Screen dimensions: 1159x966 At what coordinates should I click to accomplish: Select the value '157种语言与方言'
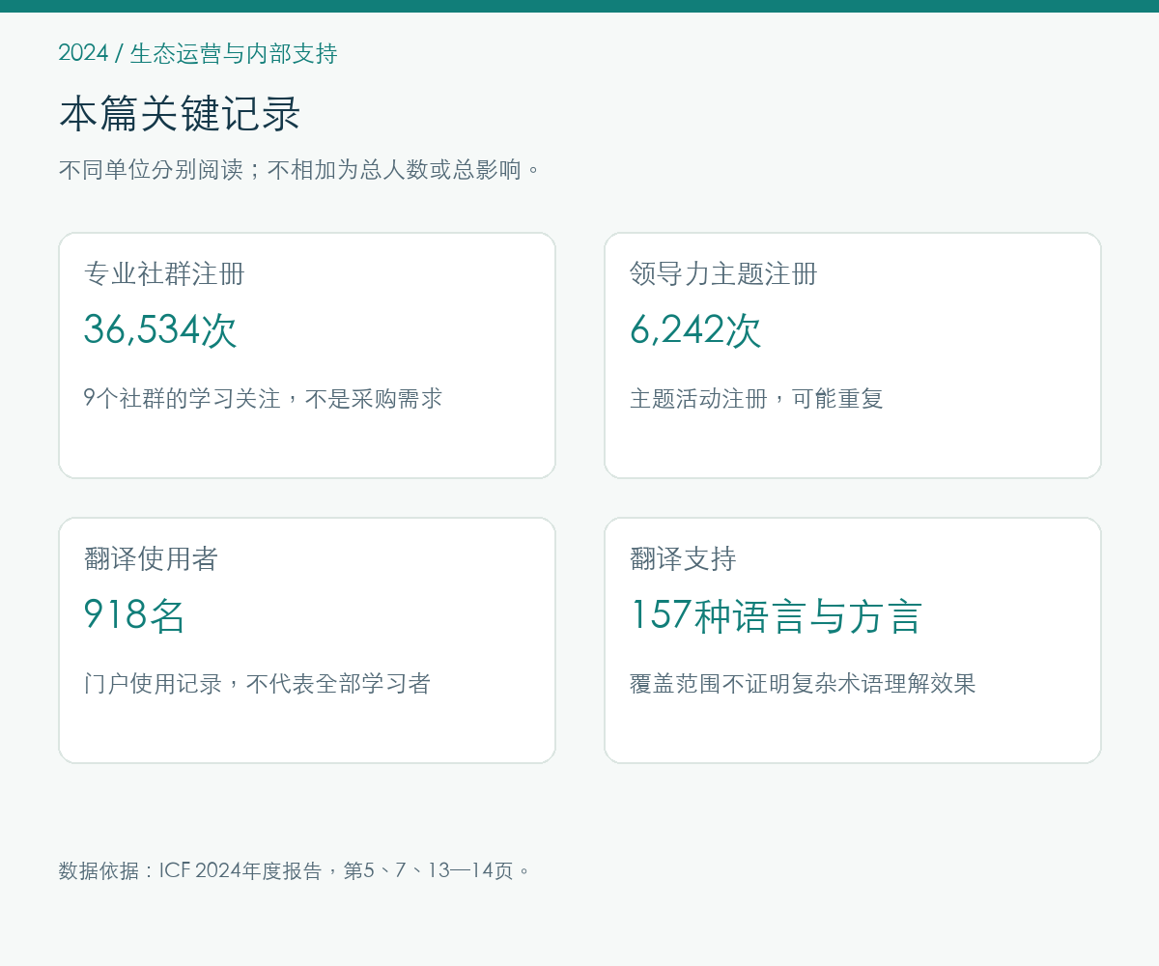pos(777,615)
